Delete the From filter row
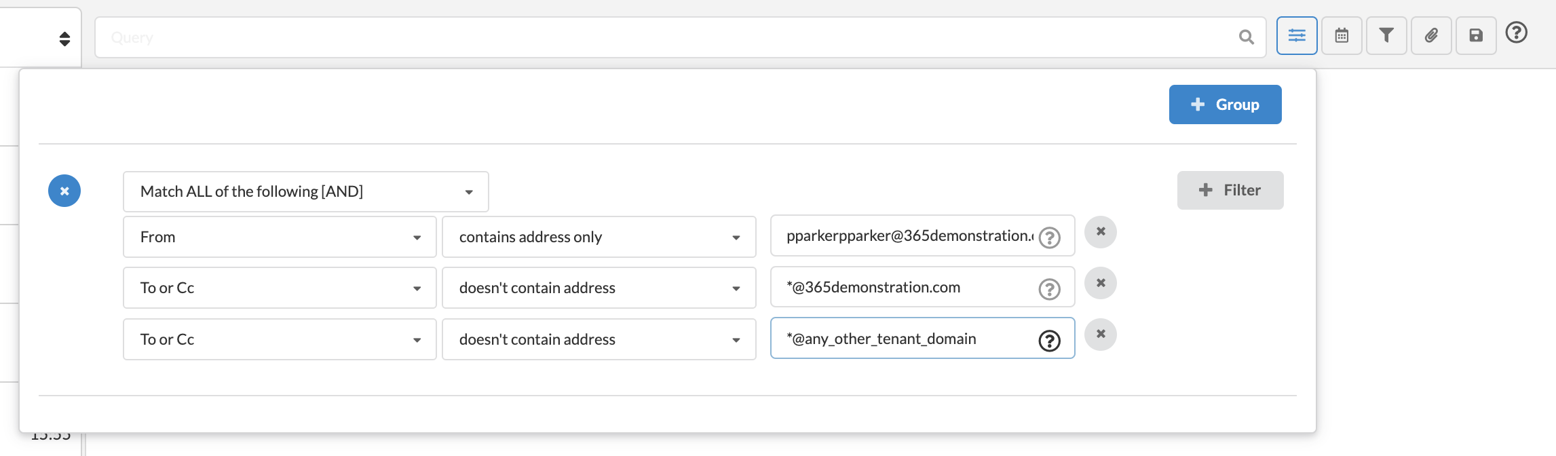Screen dimensions: 1556x456 (x=1101, y=232)
